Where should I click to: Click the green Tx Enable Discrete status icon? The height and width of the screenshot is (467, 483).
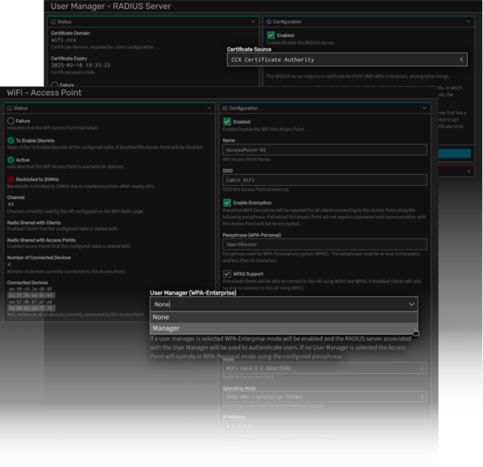(10, 140)
